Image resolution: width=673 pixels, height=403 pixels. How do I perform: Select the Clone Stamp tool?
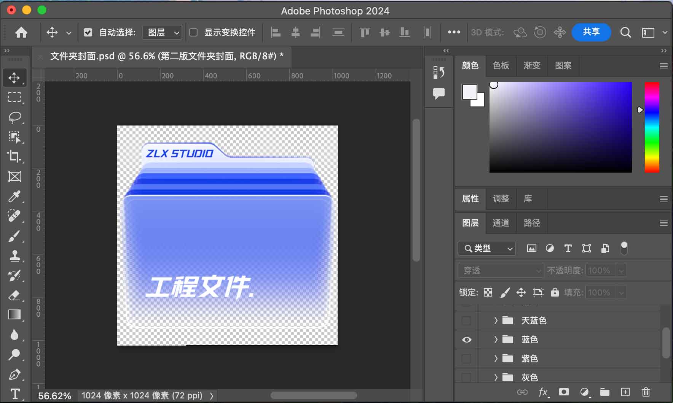pos(14,256)
